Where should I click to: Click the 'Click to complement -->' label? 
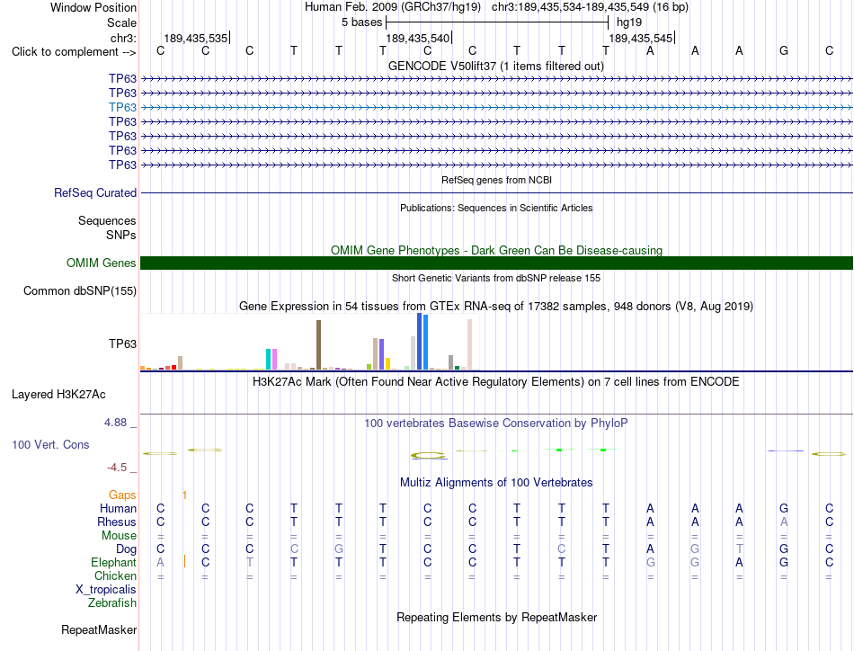(x=74, y=52)
